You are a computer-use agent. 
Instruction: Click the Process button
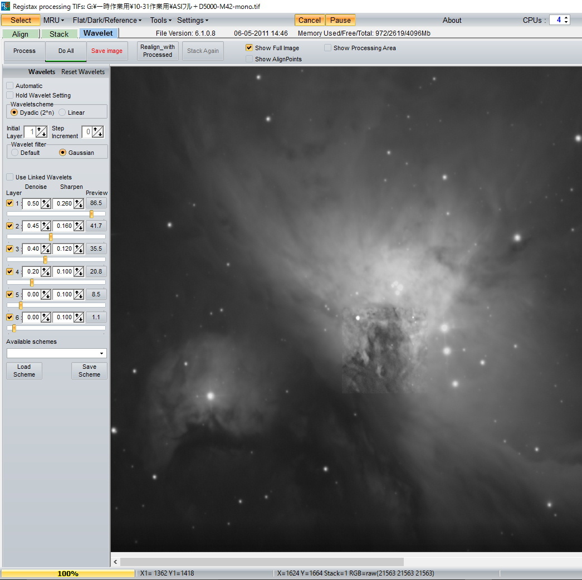[25, 51]
